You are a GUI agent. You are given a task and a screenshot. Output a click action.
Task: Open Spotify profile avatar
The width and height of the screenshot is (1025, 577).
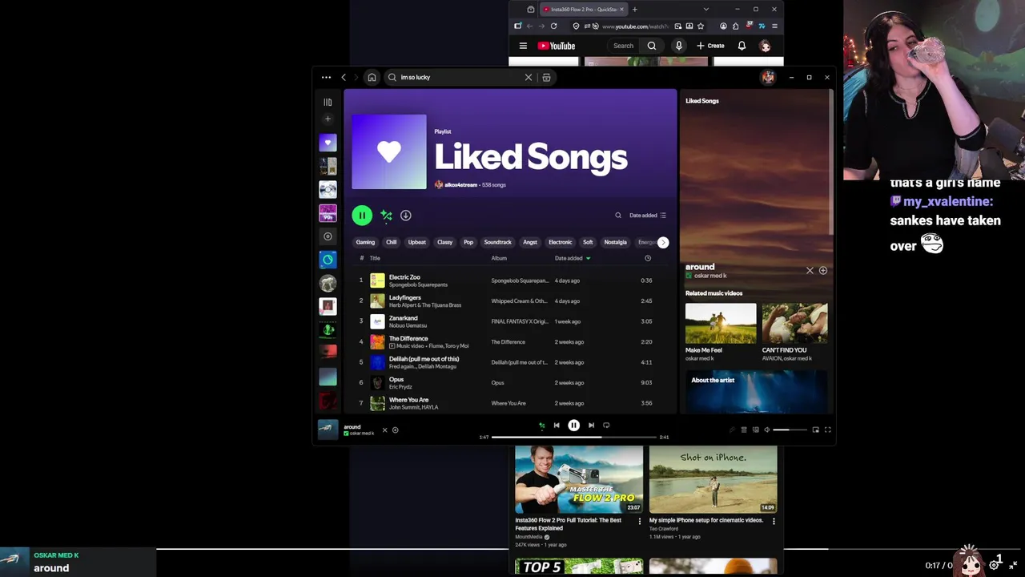click(x=768, y=78)
